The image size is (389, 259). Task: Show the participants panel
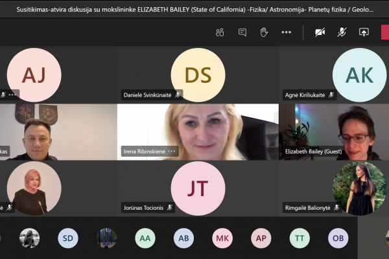(x=220, y=32)
